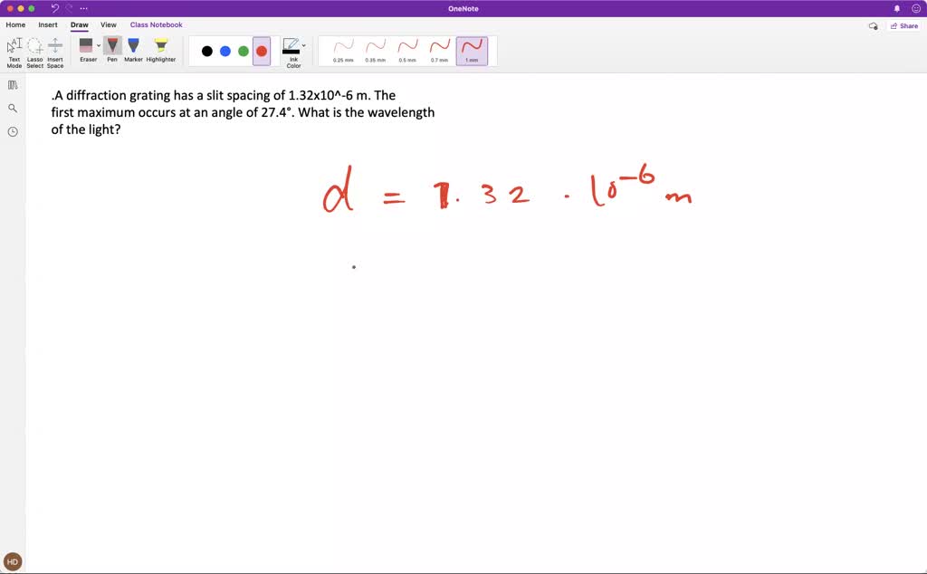The width and height of the screenshot is (927, 574).
Task: Select the Text Mode tool
Action: [x=14, y=52]
